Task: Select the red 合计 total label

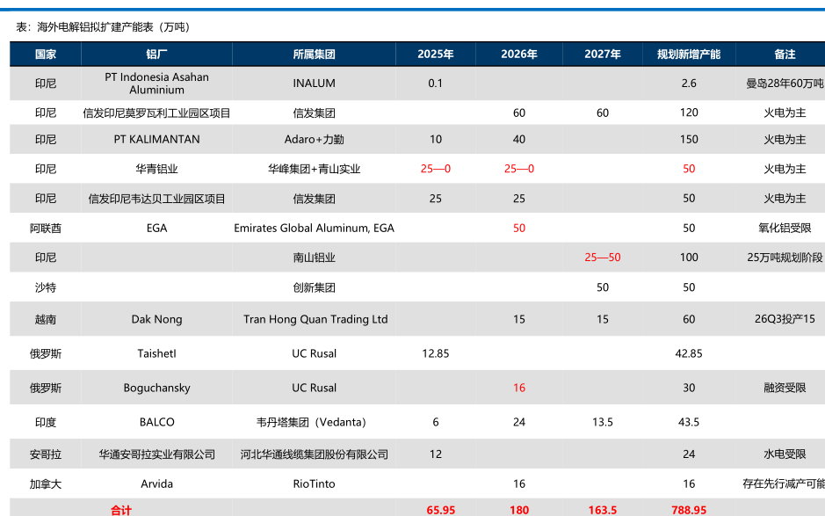Action: (x=121, y=510)
